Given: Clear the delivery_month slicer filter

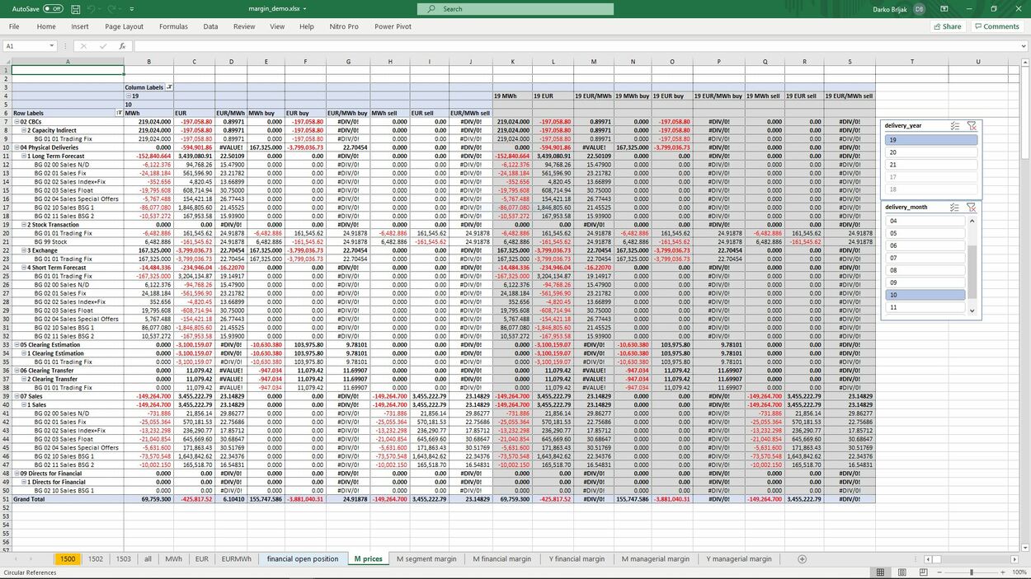Looking at the screenshot, I should (973, 207).
